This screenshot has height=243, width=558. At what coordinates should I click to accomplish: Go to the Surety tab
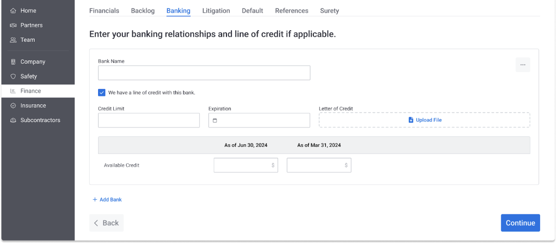pyautogui.click(x=329, y=11)
